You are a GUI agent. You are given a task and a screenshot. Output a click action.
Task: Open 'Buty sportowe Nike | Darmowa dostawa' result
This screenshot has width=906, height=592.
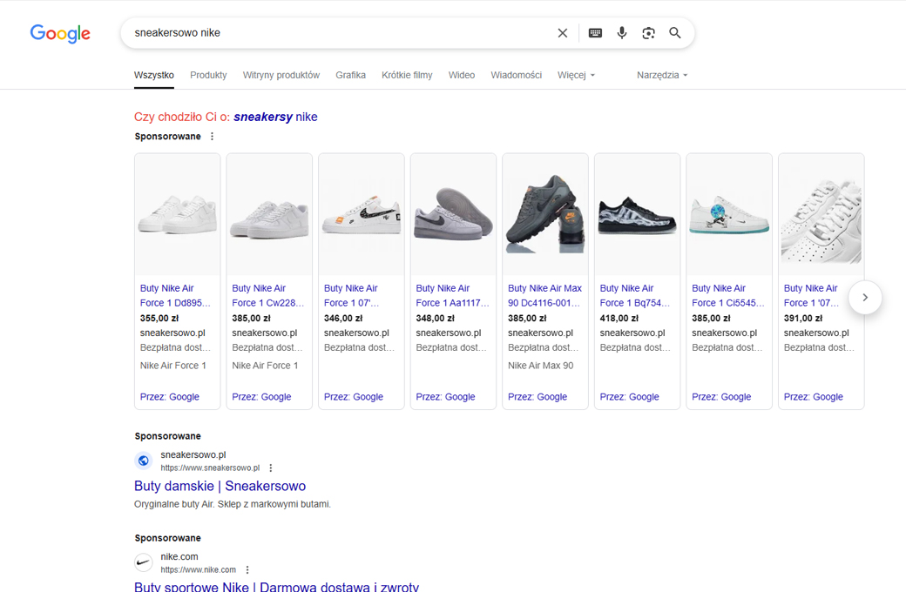tap(277, 587)
